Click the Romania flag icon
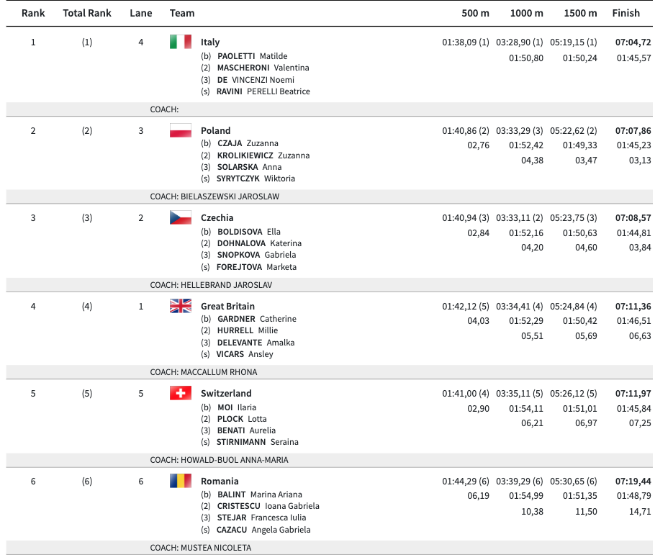Image resolution: width=655 pixels, height=560 pixels. 181,481
